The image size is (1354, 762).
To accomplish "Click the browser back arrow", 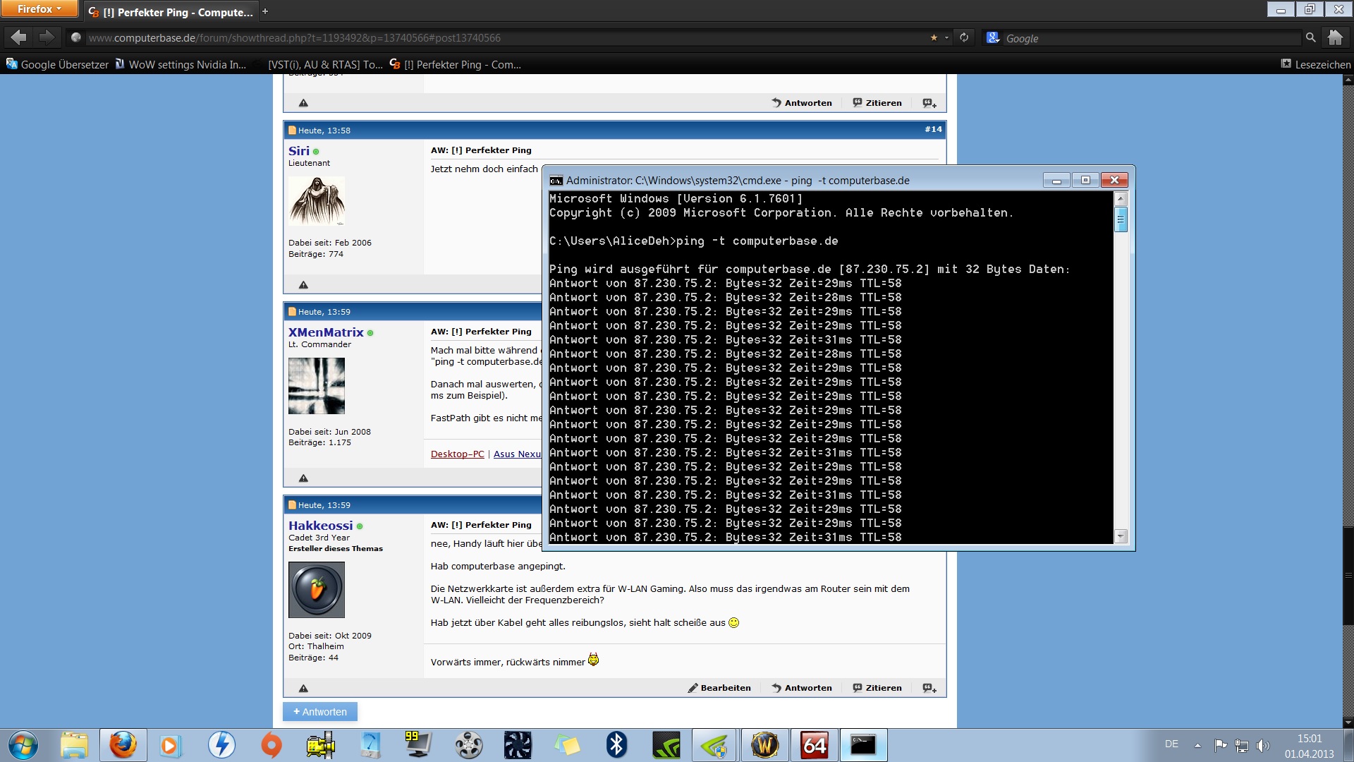I will pyautogui.click(x=19, y=37).
